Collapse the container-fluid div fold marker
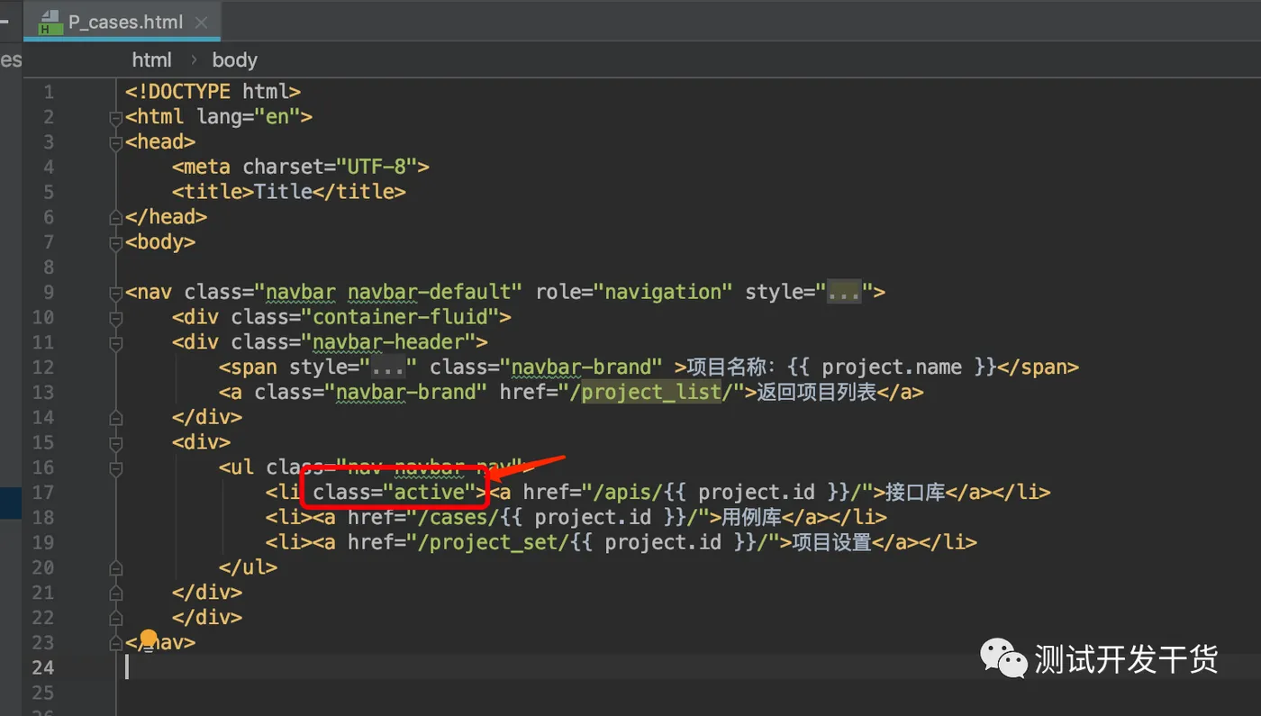Viewport: 1261px width, 716px height. (115, 318)
